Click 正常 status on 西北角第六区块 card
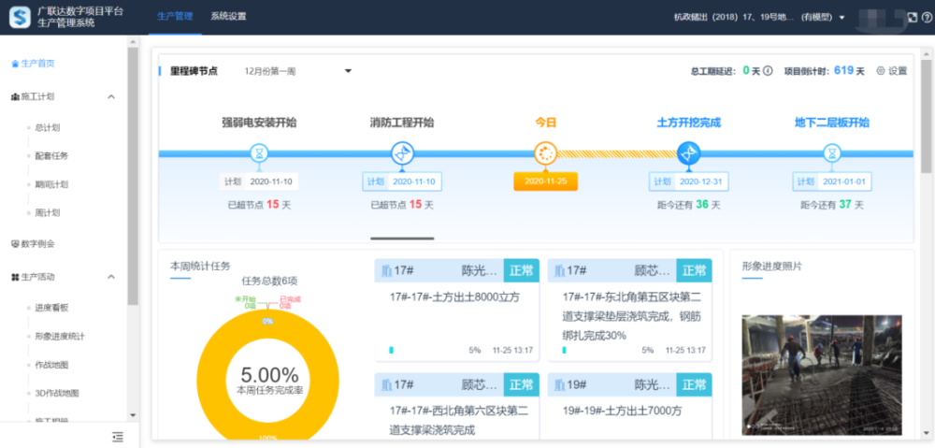Image resolution: width=935 pixels, height=448 pixels. 521,384
